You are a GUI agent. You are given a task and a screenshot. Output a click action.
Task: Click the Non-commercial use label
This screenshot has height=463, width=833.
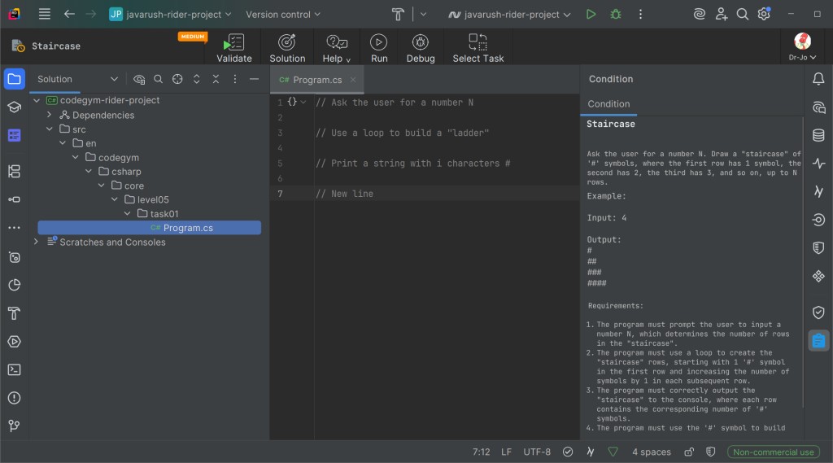(x=773, y=452)
